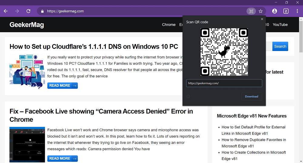The height and width of the screenshot is (163, 303).
Task: Open 'How to Create Collections in Microsoft Edge' link
Action: [254, 155]
